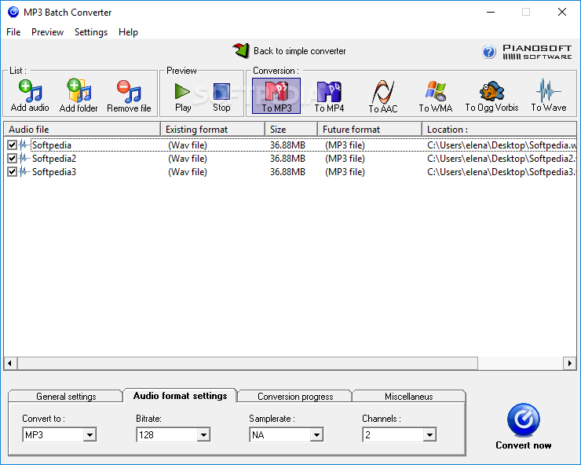
Task: Select the To Wave conversion
Action: (x=548, y=95)
